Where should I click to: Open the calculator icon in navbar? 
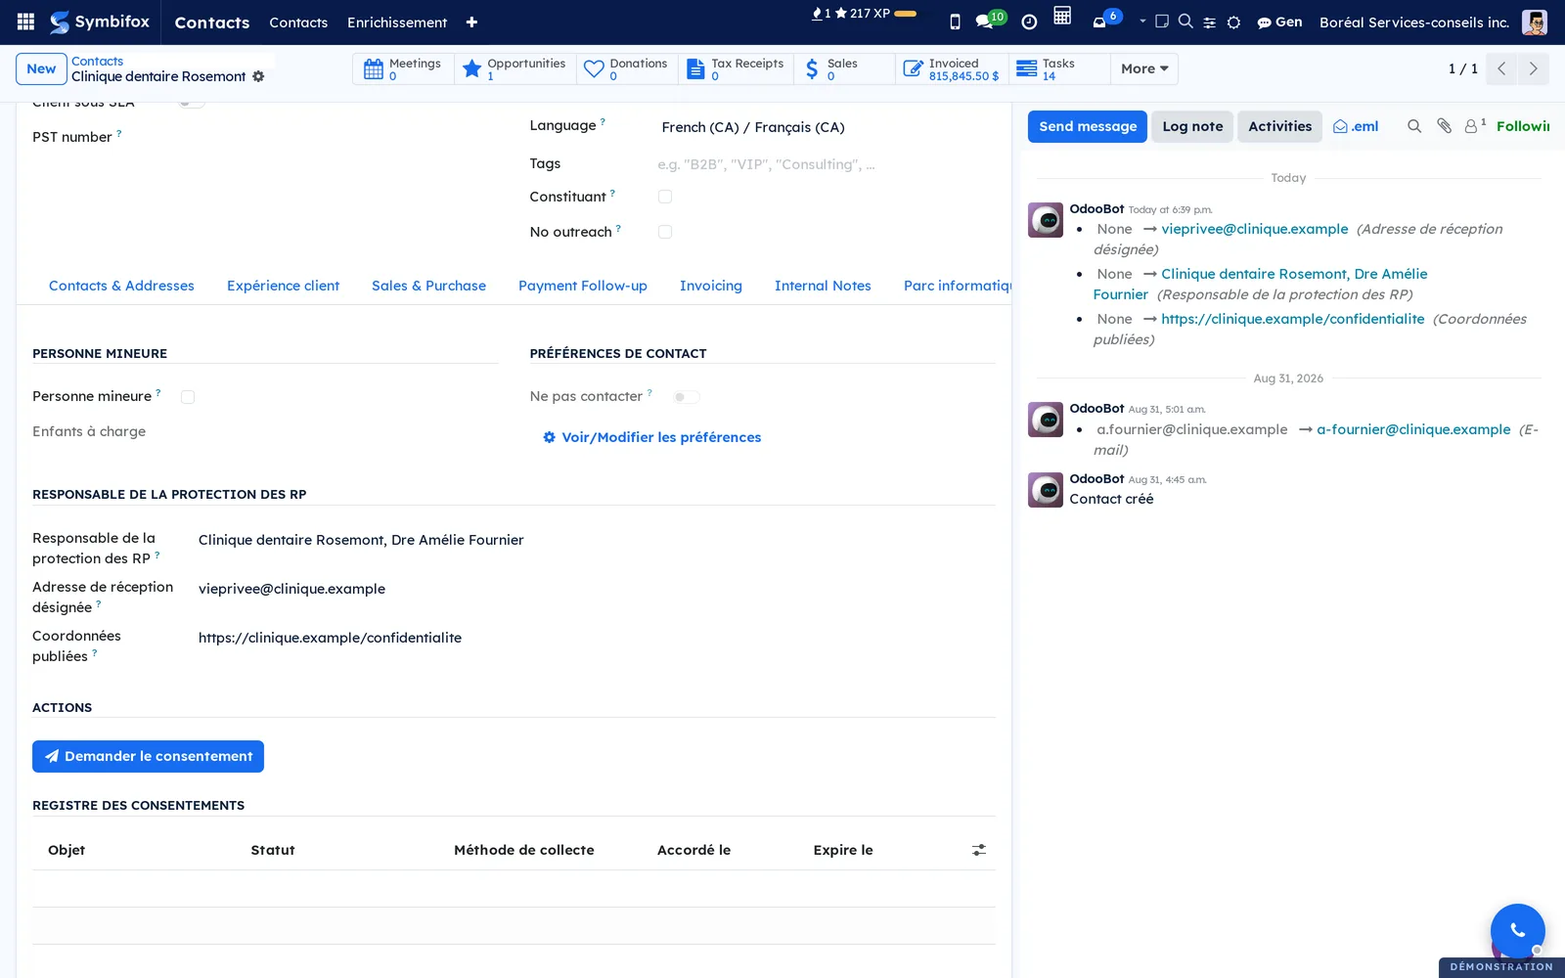1062,16
